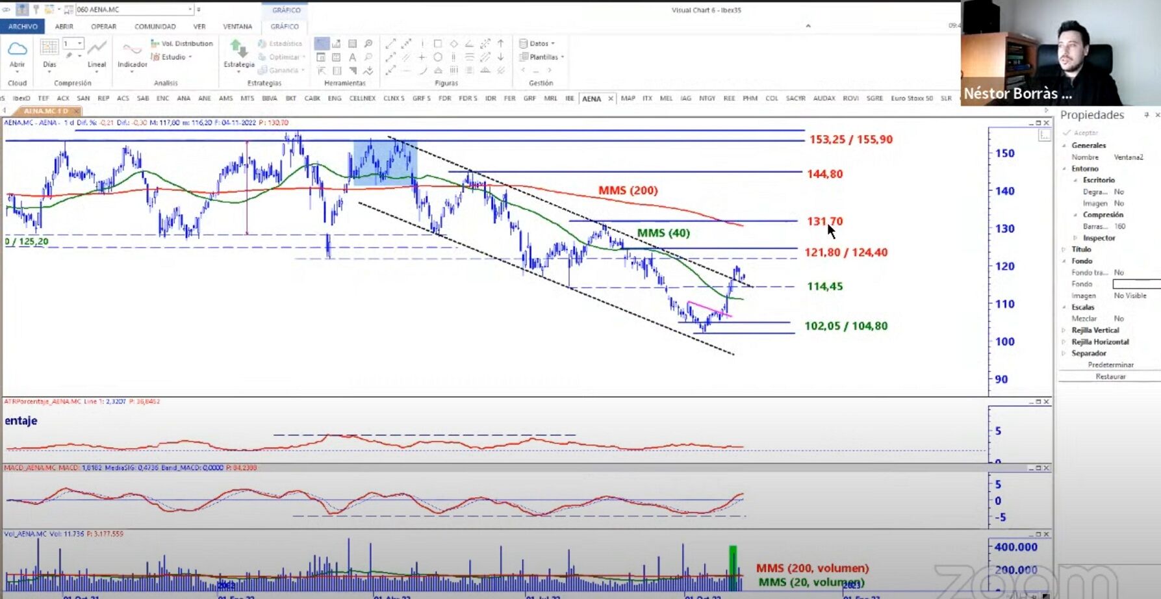The height and width of the screenshot is (599, 1161).
Task: Collapse the Escalas property group
Action: click(x=1064, y=307)
